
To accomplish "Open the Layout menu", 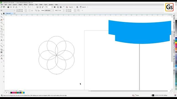I will (x=15, y=5).
